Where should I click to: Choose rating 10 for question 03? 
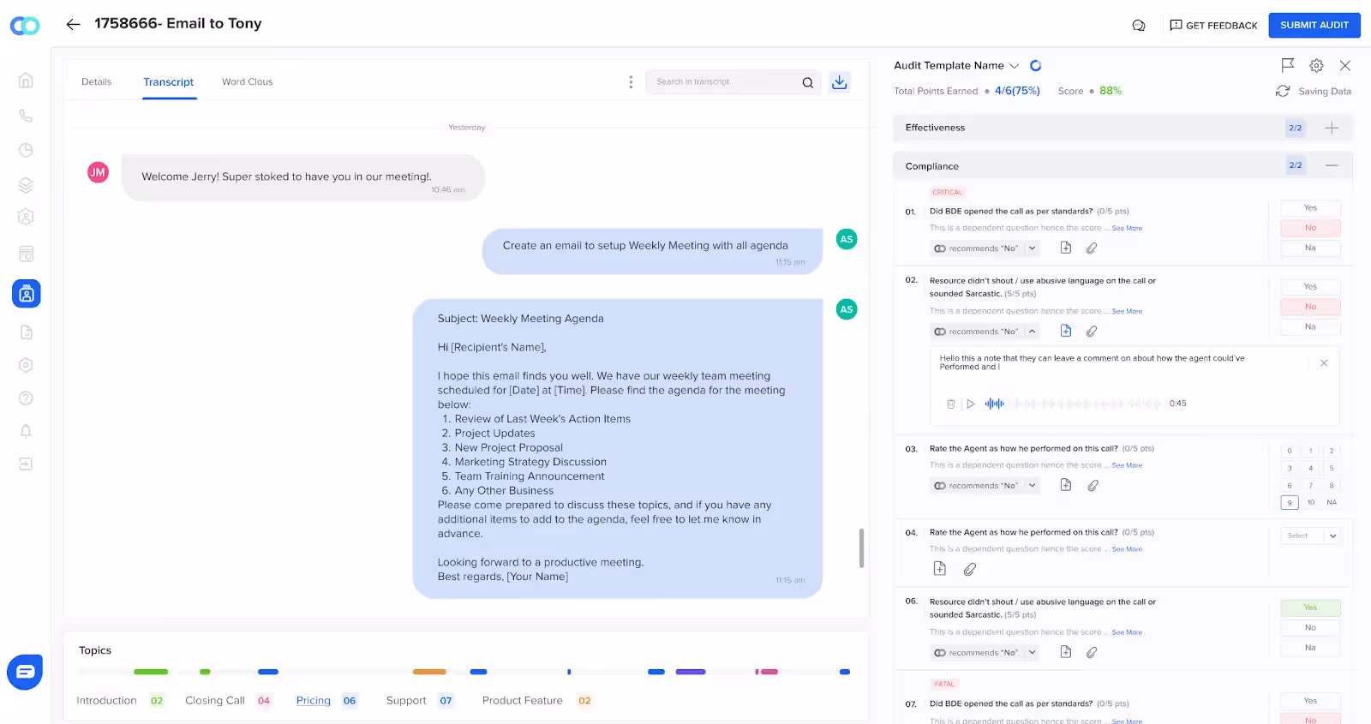pyautogui.click(x=1310, y=503)
